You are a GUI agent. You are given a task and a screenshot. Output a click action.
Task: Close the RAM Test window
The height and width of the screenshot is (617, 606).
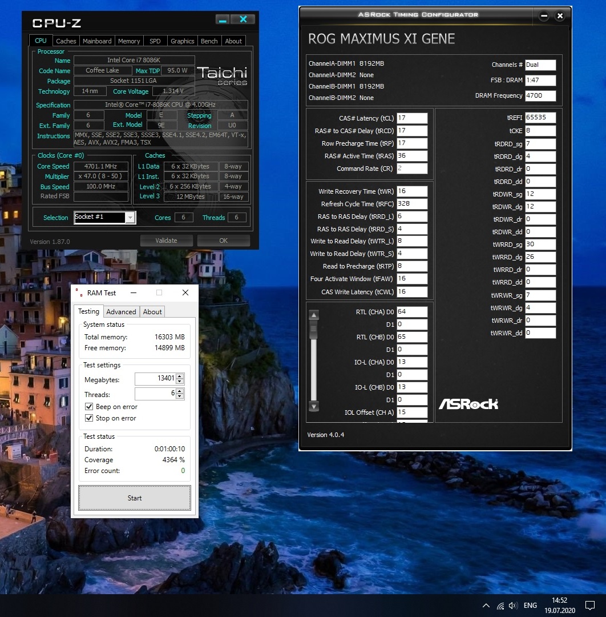185,293
